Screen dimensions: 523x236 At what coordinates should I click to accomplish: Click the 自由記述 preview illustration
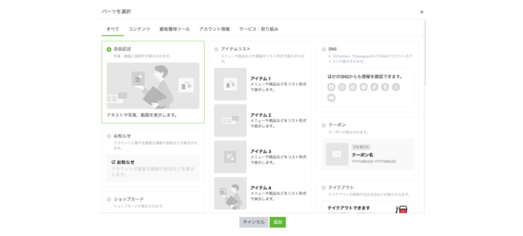coord(153,86)
